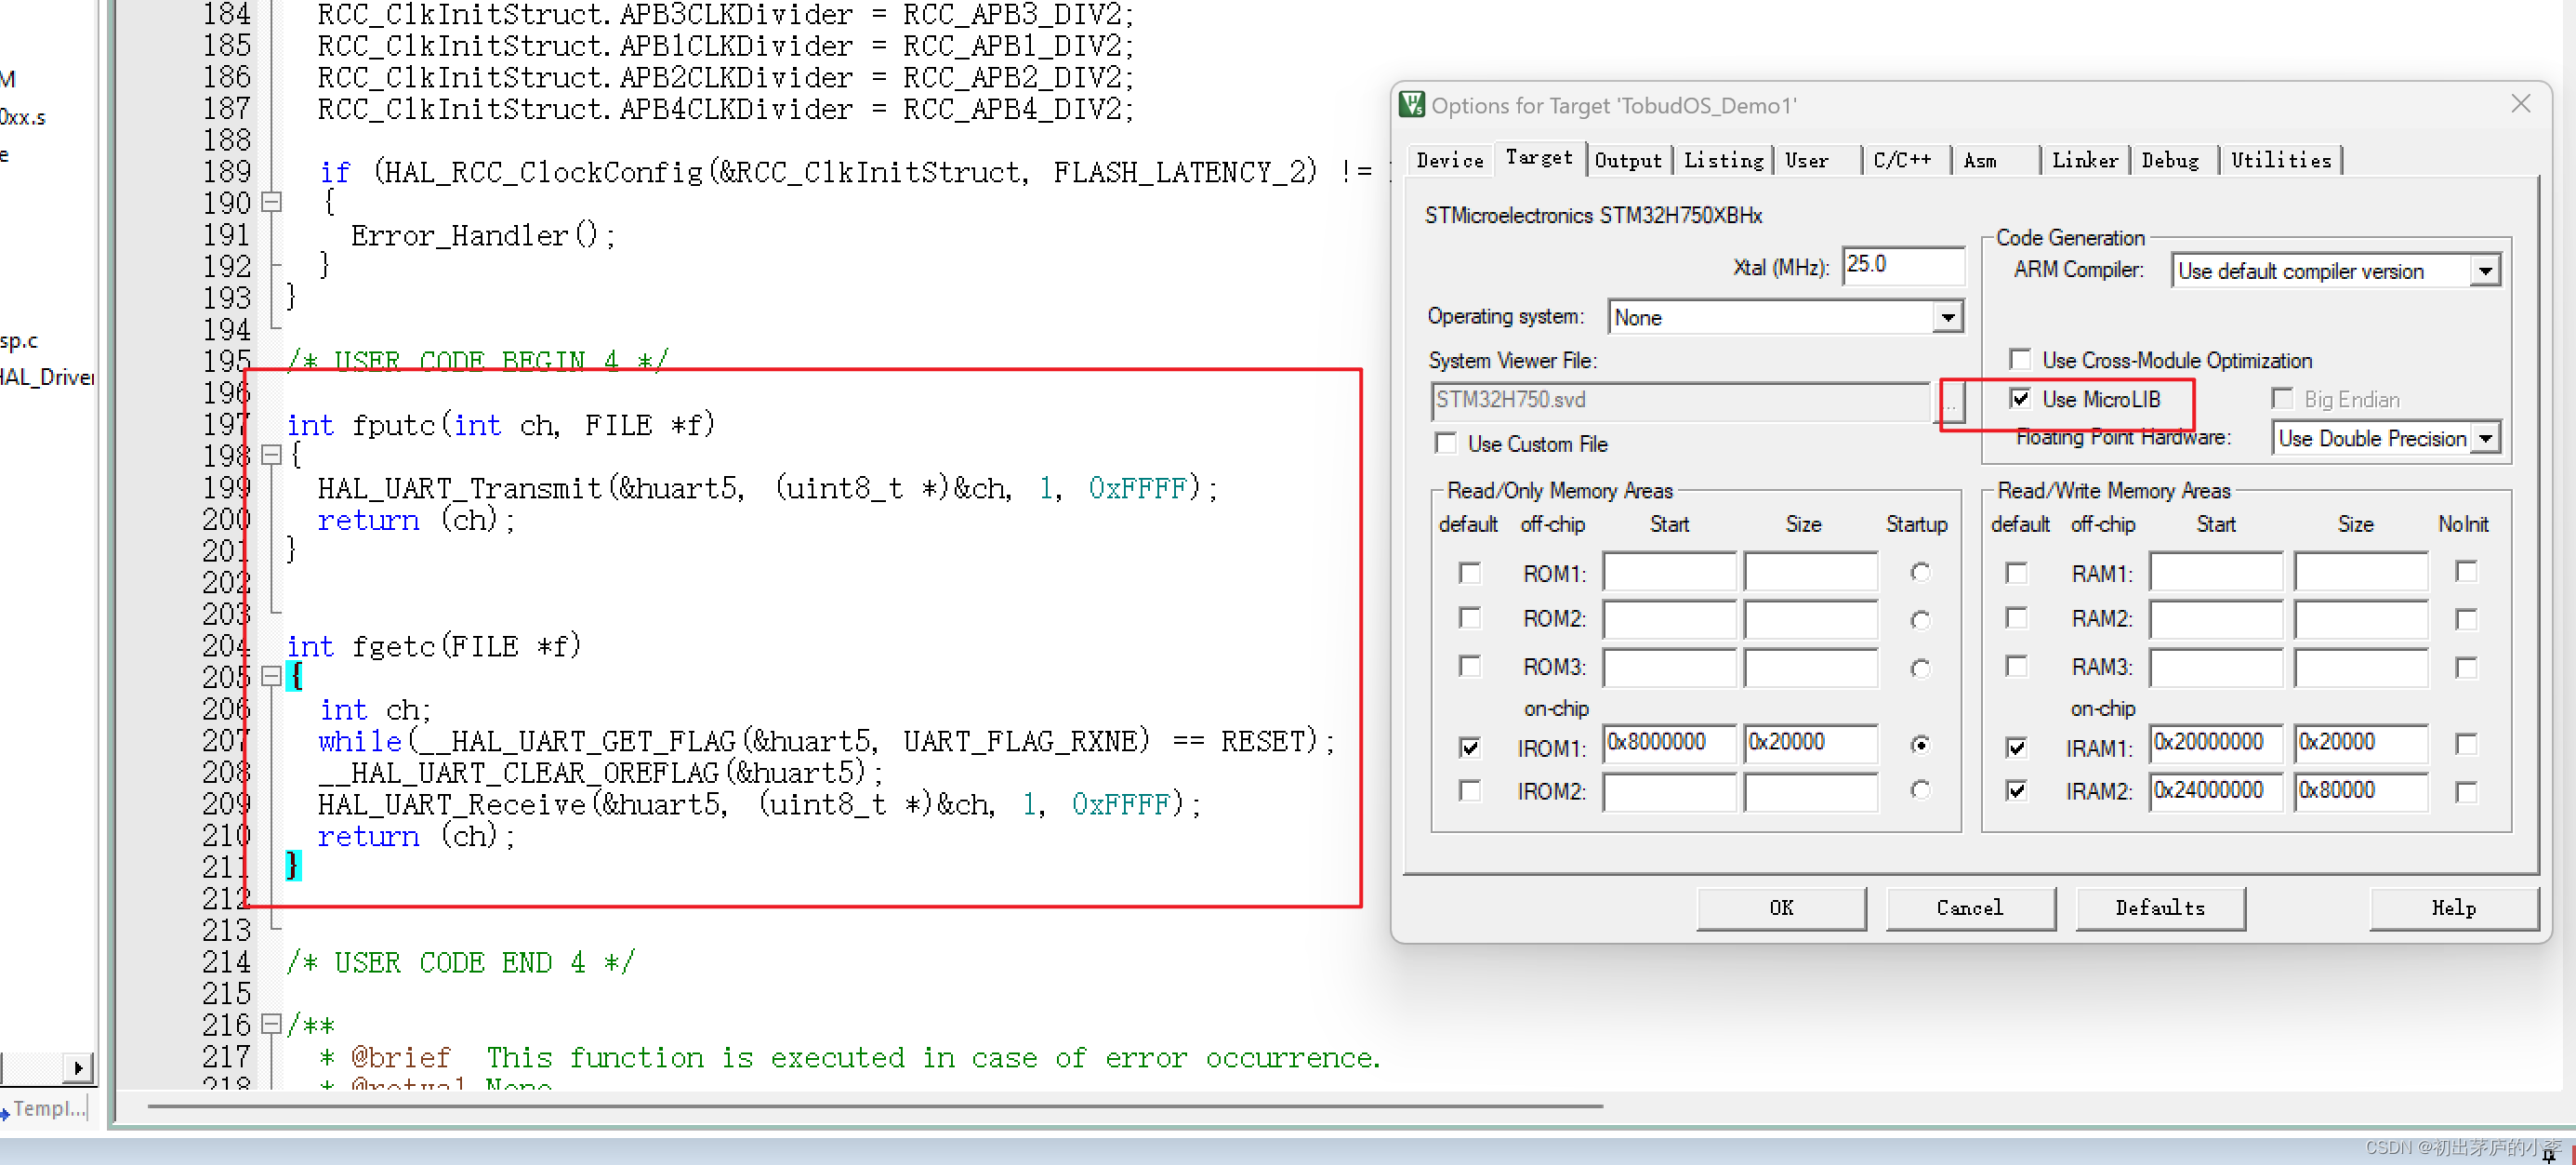The width and height of the screenshot is (2576, 1165).
Task: Click the IROM1 Size field
Action: (x=1810, y=743)
